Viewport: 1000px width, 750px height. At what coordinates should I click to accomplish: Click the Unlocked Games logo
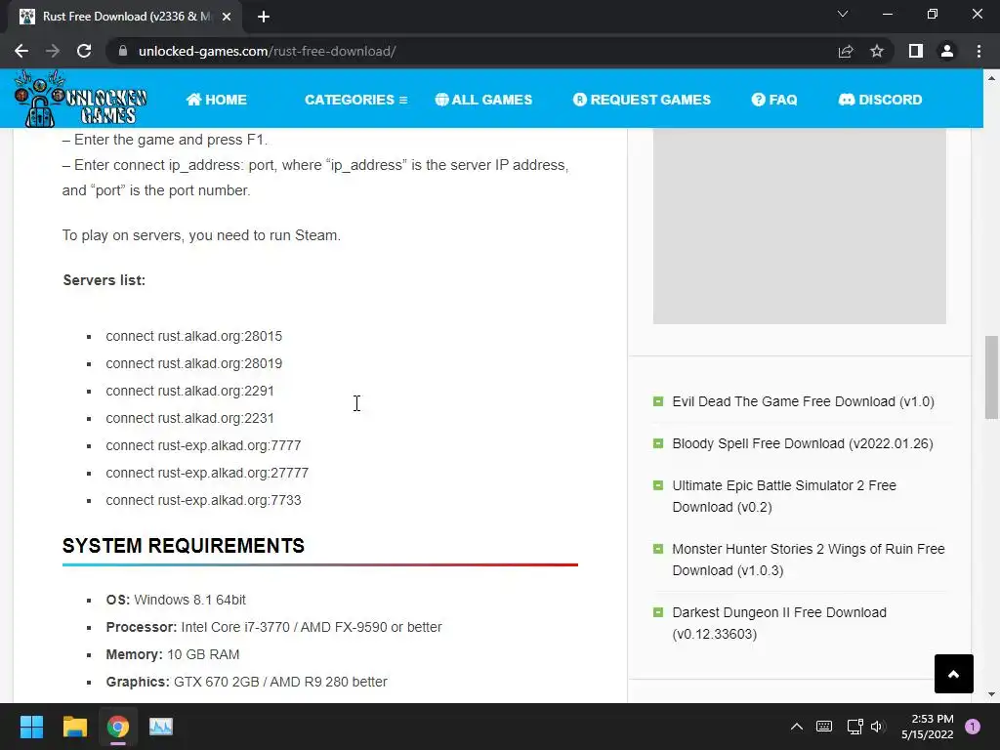click(80, 99)
